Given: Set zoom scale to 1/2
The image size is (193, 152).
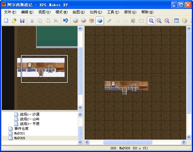Looking at the screenshot, I should (159, 21).
